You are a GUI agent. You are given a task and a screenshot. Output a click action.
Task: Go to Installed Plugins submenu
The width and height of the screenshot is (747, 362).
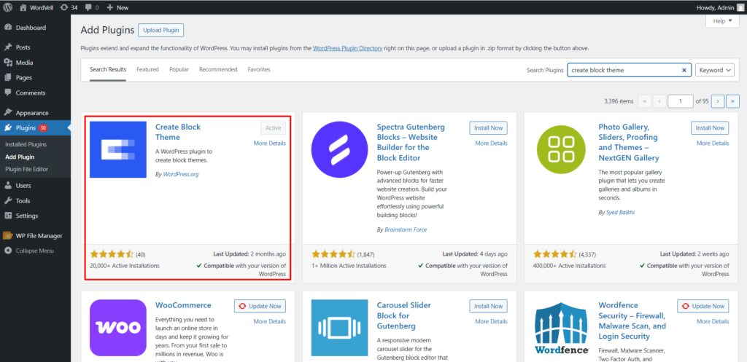[26, 144]
